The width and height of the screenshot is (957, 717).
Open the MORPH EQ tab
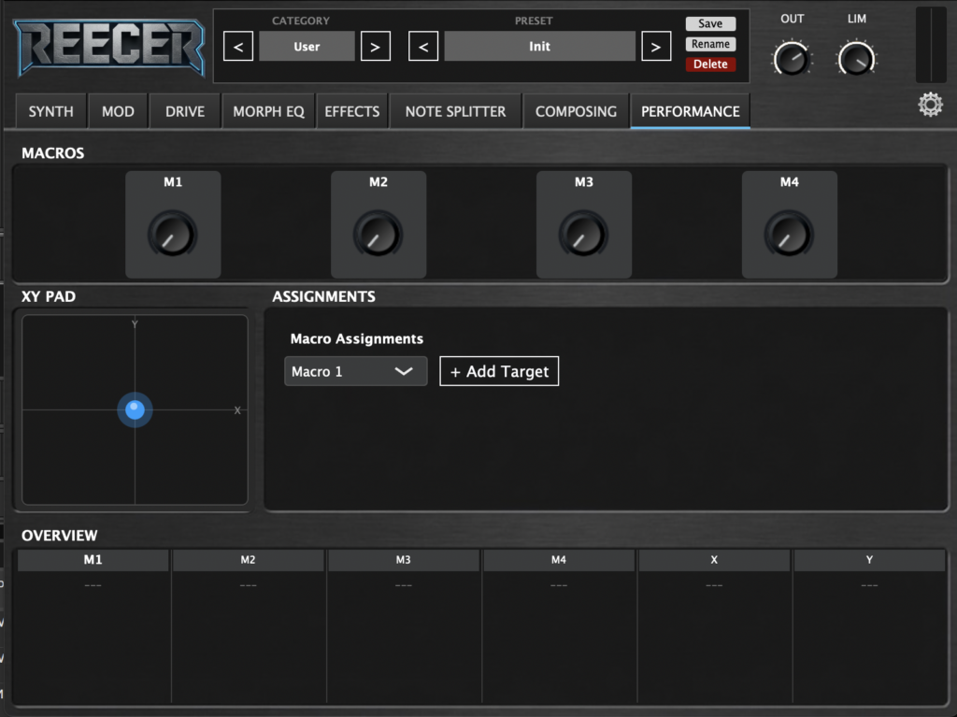pyautogui.click(x=268, y=111)
